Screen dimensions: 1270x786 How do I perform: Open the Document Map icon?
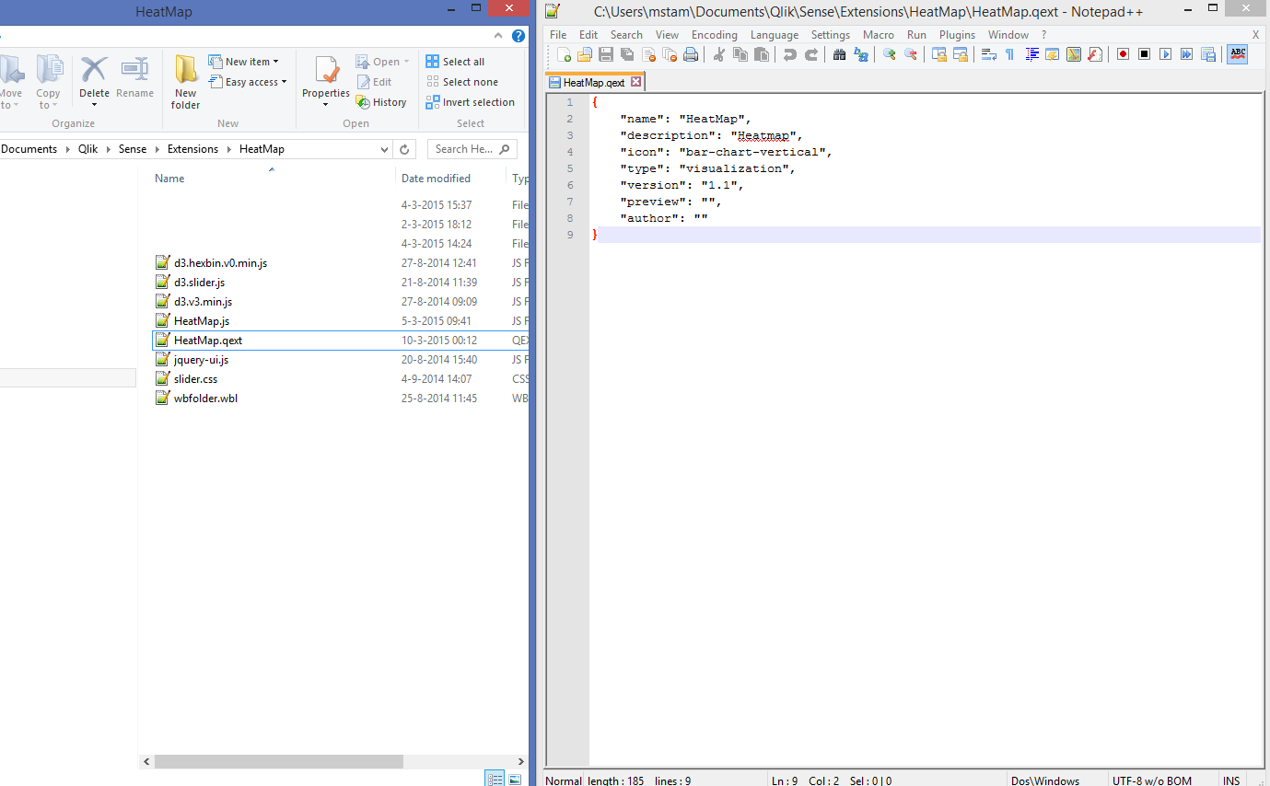1074,54
